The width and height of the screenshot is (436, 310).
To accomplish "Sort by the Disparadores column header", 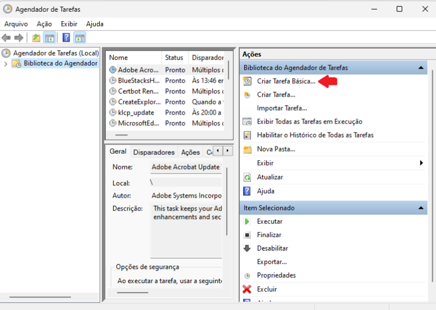I will [206, 58].
